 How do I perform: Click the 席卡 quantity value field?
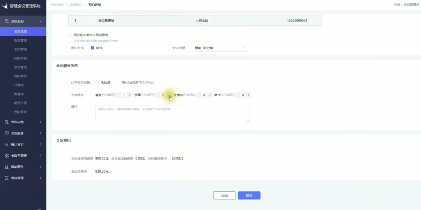coord(243,95)
